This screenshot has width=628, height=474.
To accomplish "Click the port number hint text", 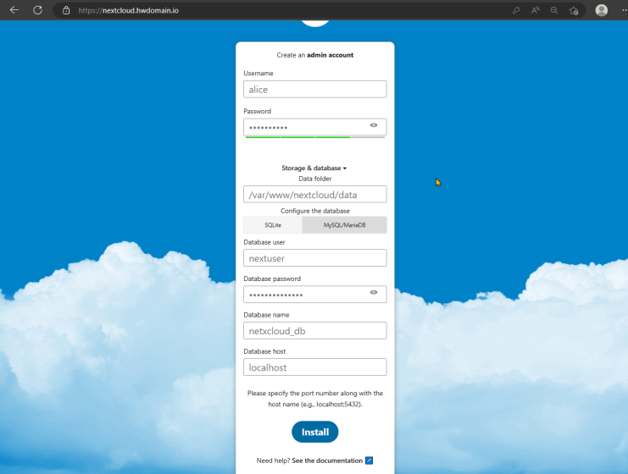I will click(314, 399).
